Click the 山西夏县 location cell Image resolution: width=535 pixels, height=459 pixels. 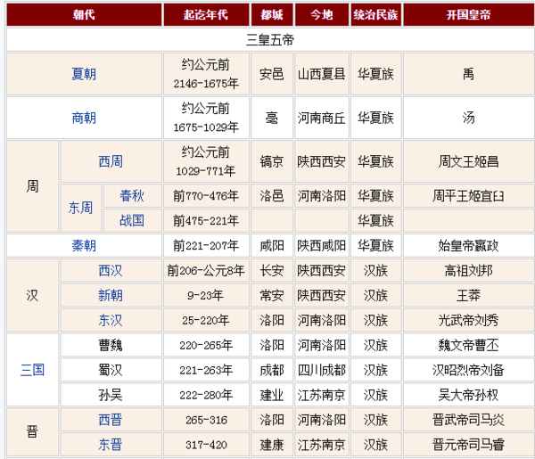point(322,74)
